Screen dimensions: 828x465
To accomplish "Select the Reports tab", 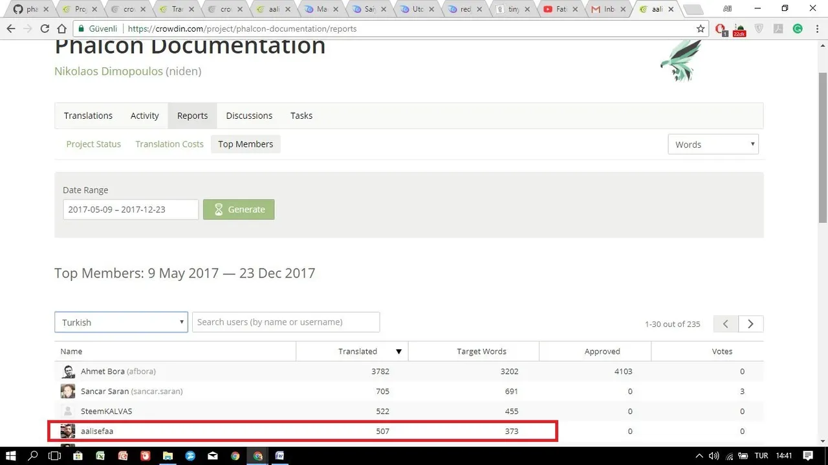I will 192,116.
